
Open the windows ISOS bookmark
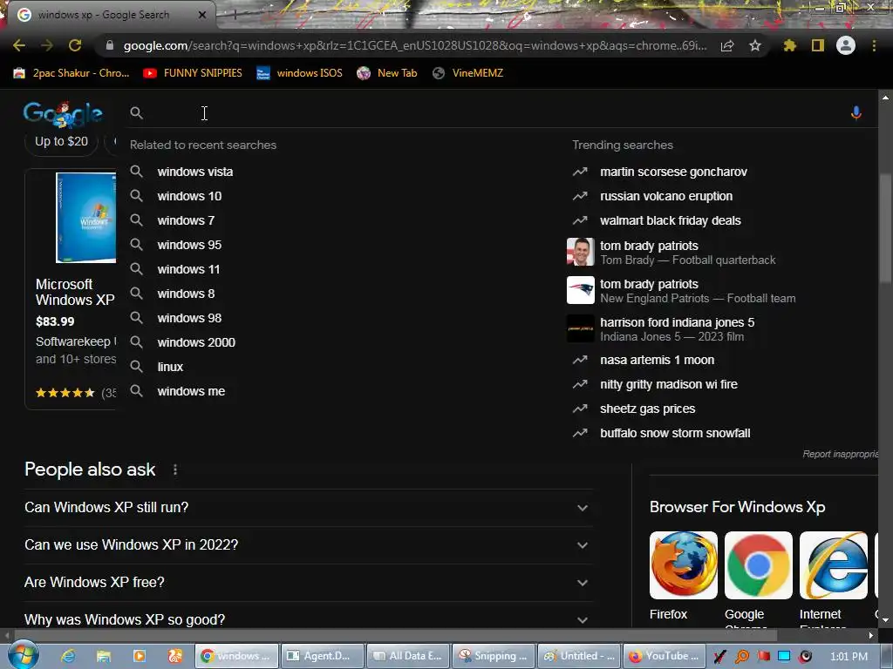[300, 73]
